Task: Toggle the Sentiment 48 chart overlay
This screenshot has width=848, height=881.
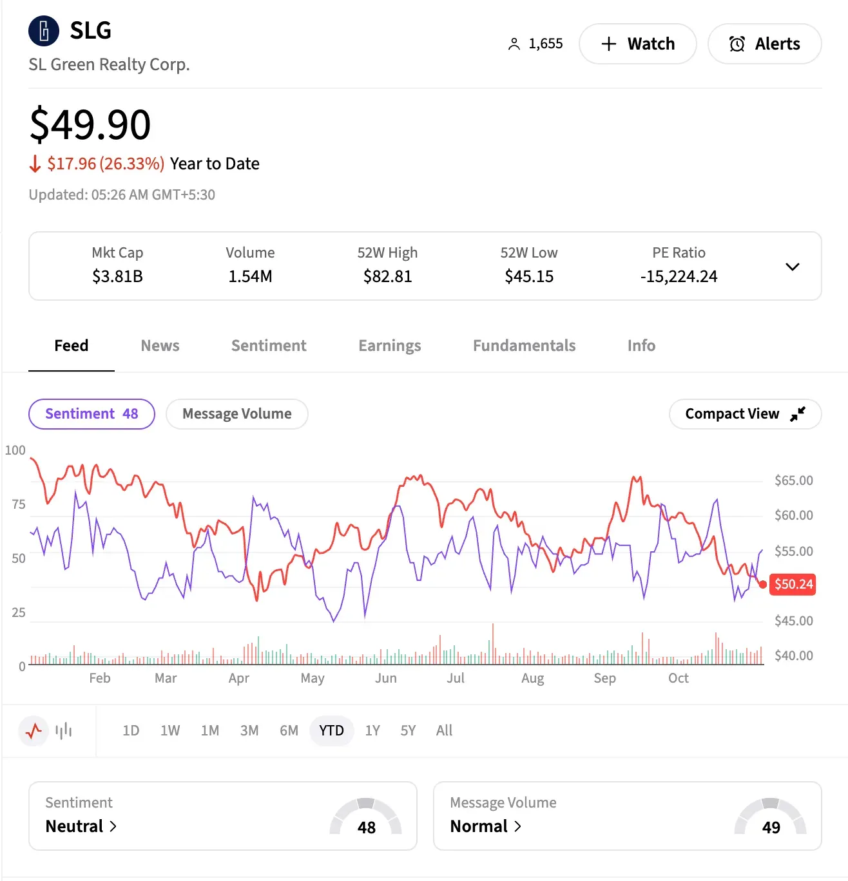Action: pos(92,413)
